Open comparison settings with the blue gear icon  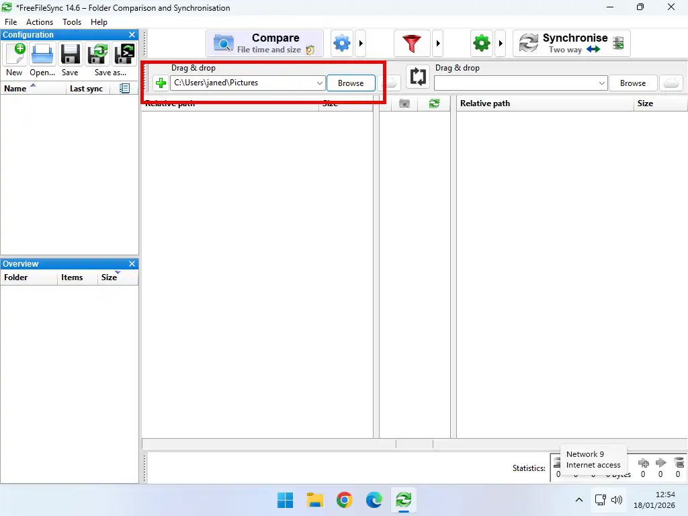[341, 42]
